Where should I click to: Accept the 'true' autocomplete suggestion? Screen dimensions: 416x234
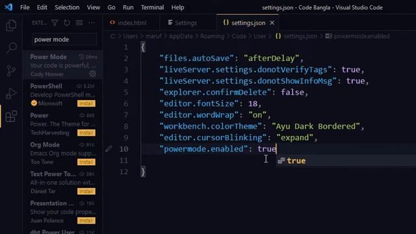[346, 161]
